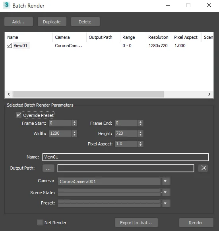Click the Output Path text field
219x231 pixels.
click(126, 168)
